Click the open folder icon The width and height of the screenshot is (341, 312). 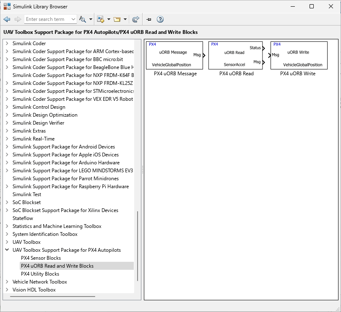pos(117,19)
